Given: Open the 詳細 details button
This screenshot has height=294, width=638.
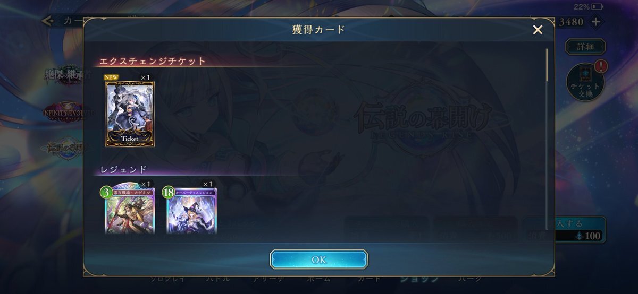Looking at the screenshot, I should (585, 47).
